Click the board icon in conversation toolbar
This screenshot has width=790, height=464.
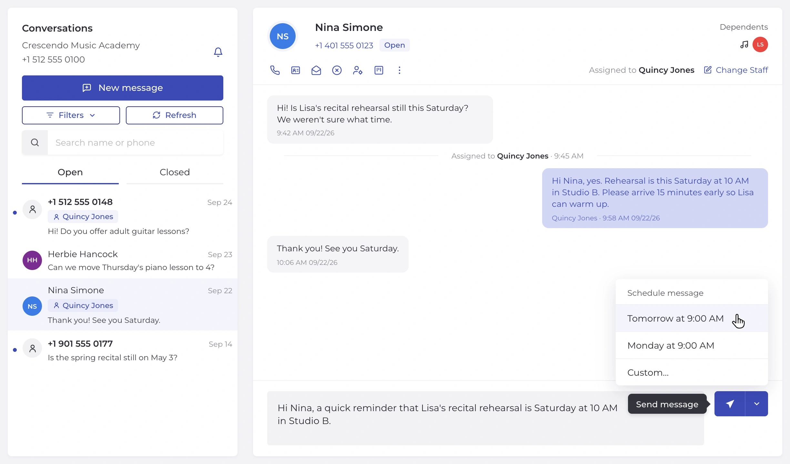coord(379,70)
